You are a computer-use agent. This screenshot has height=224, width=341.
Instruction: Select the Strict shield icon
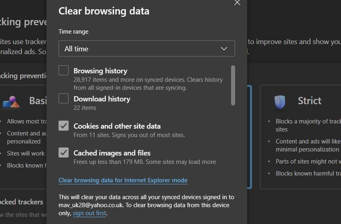tap(280, 101)
